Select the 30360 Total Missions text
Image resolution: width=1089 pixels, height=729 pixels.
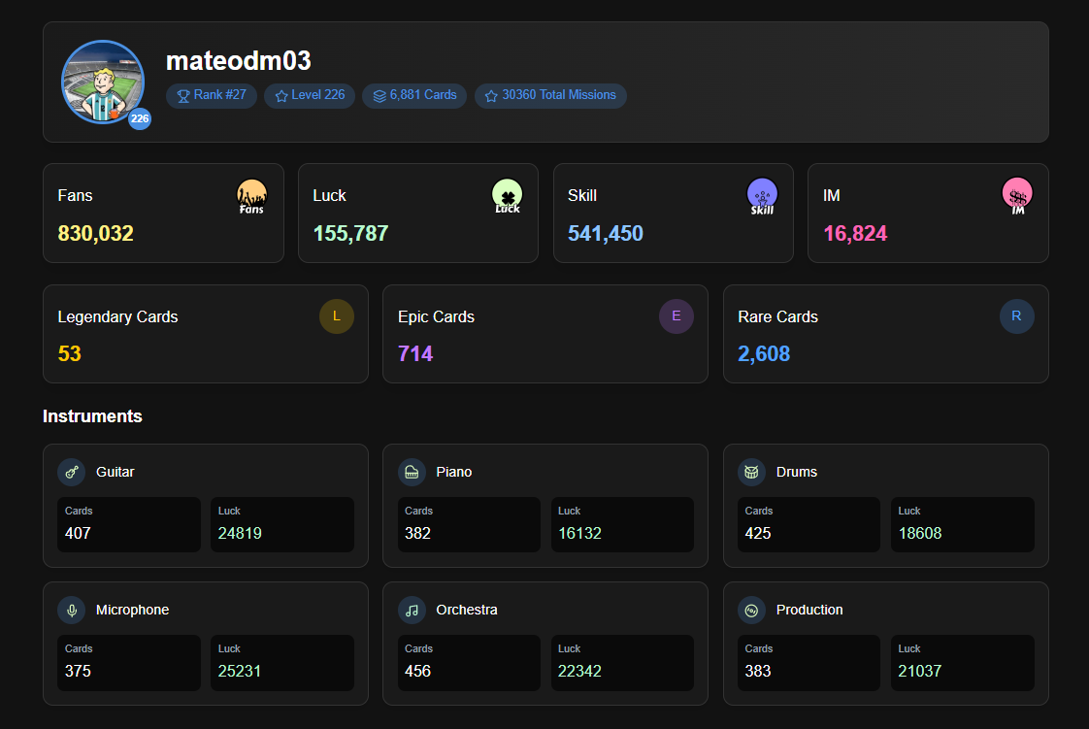[x=559, y=95]
